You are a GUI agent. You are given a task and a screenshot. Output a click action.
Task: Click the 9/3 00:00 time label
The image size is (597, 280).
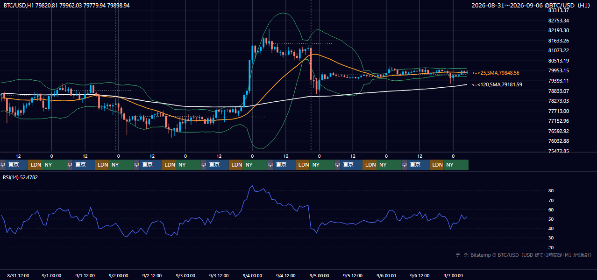tap(185, 275)
